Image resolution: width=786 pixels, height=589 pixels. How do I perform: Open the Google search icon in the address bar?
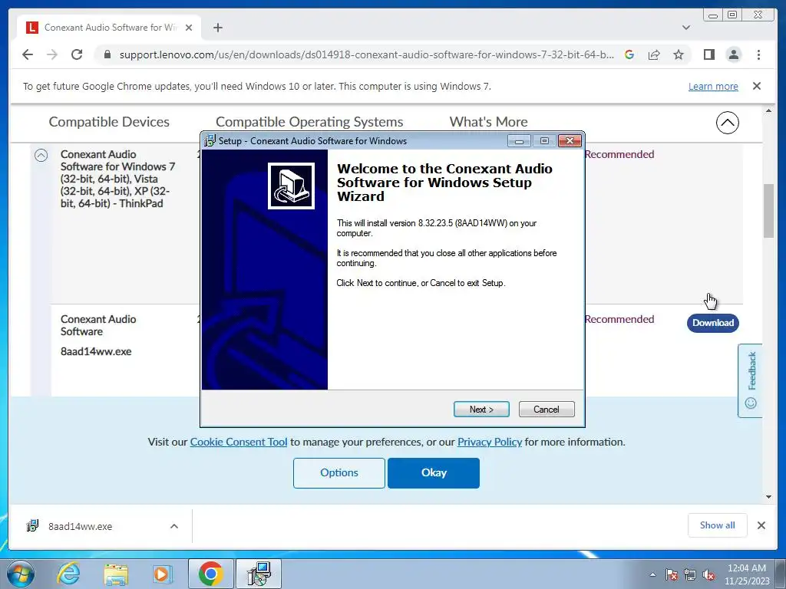(629, 54)
